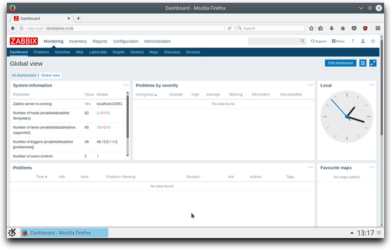Image resolution: width=391 pixels, height=249 pixels.
Task: Open the Administration menu
Action: [157, 41]
